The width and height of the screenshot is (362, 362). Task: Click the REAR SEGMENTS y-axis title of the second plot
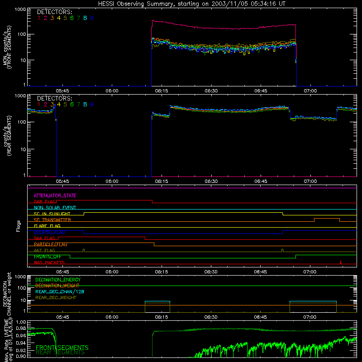coord(9,136)
